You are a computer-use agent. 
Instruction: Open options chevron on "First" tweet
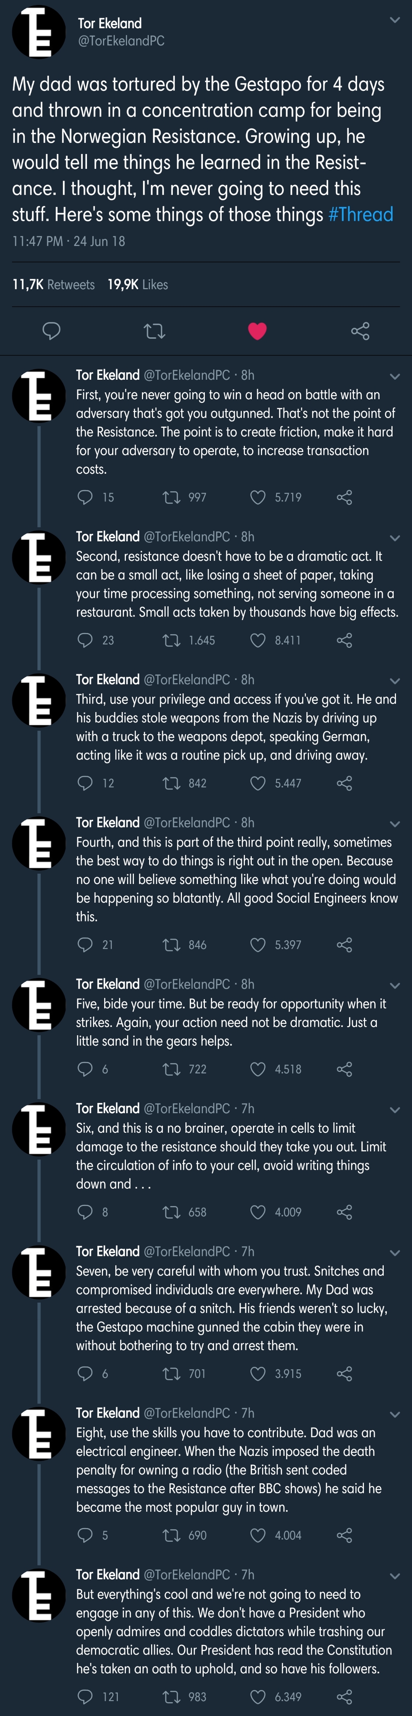[x=395, y=376]
